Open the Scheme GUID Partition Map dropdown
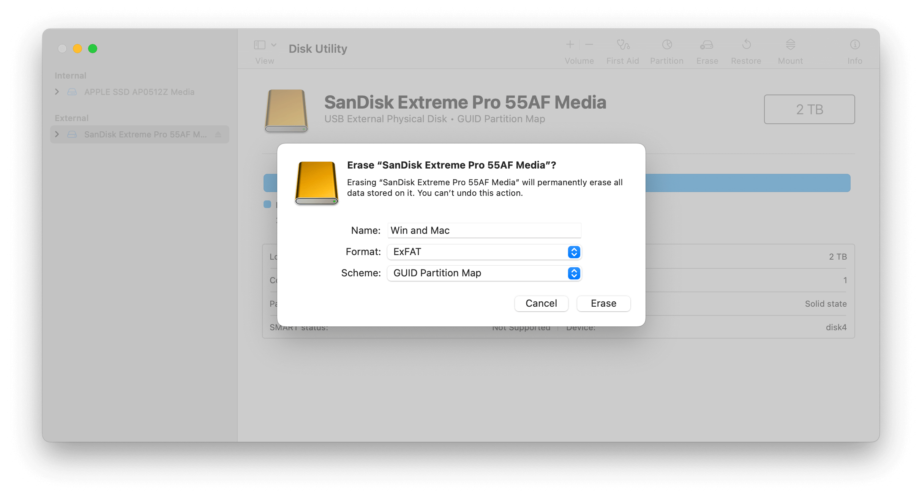The height and width of the screenshot is (498, 922). 484,273
